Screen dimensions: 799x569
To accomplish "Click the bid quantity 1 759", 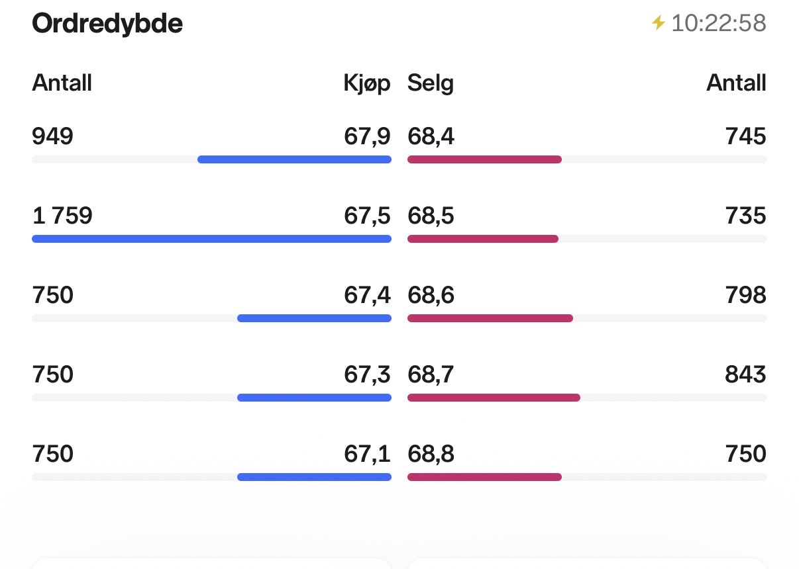I will coord(62,216).
